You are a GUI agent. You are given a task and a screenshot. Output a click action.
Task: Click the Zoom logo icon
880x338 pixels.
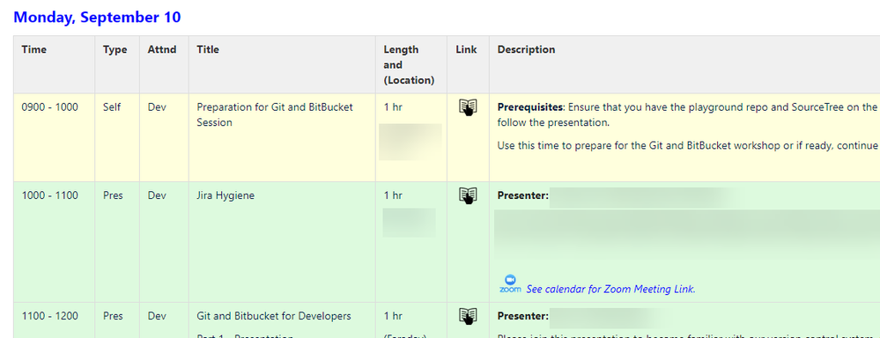pos(510,284)
